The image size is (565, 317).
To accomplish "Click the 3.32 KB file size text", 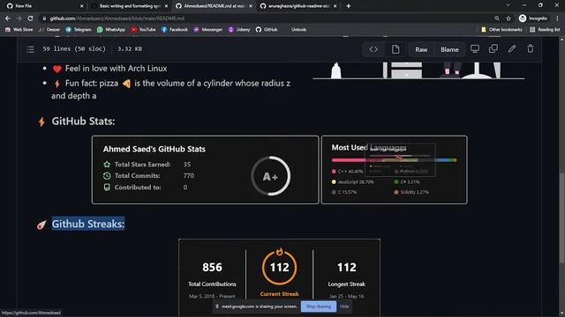I will [130, 49].
